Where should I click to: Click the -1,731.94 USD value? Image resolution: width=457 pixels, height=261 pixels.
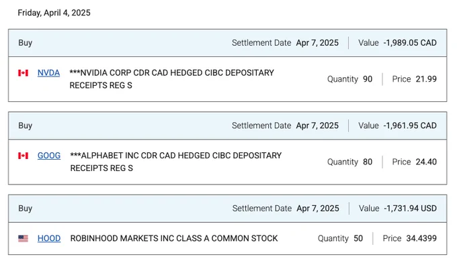(x=410, y=209)
